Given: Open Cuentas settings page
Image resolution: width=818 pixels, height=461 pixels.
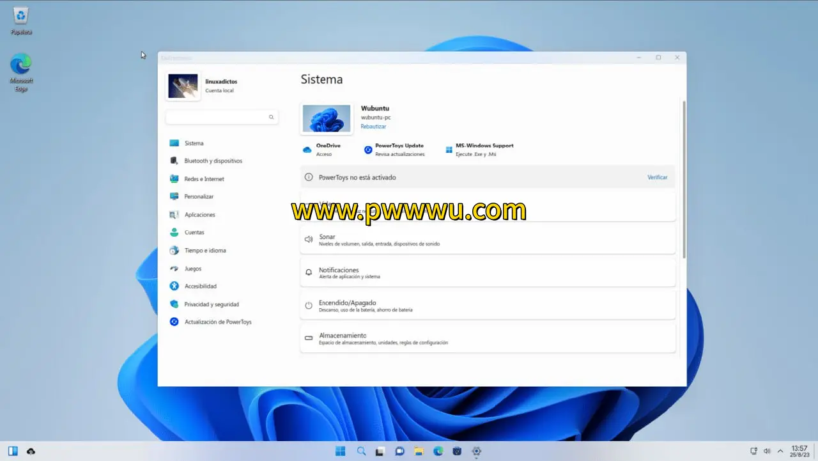Looking at the screenshot, I should coord(194,233).
